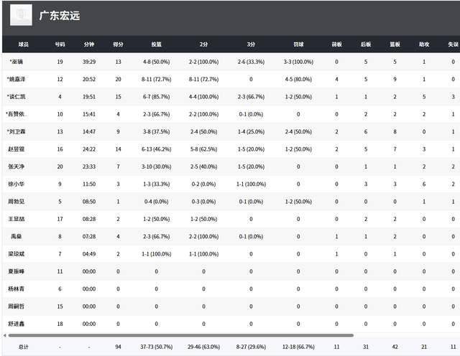Click the 3分 column header

[x=250, y=44]
